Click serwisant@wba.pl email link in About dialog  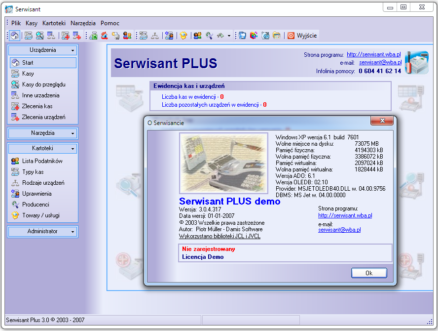pos(339,230)
